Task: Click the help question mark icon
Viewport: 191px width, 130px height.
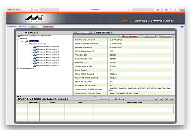Action: [x=182, y=27]
